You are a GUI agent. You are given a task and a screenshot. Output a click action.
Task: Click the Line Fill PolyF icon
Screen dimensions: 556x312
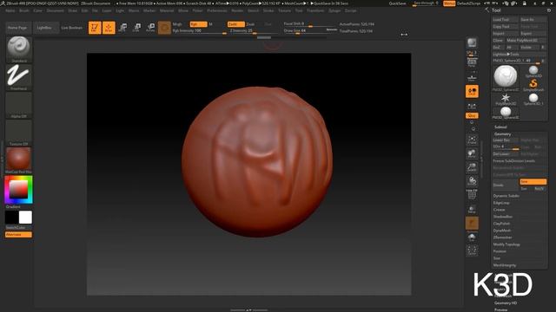click(x=472, y=194)
